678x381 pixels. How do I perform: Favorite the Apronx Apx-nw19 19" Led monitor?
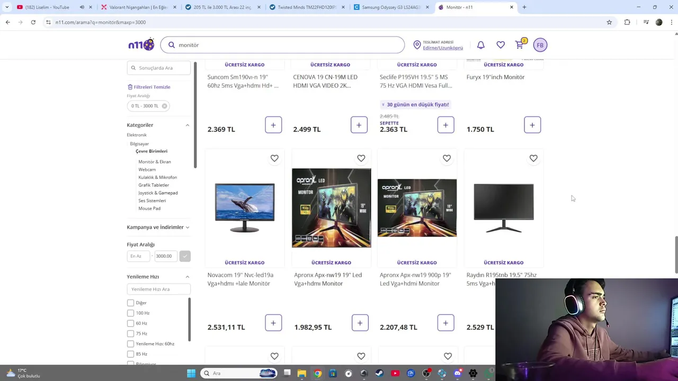pyautogui.click(x=361, y=158)
